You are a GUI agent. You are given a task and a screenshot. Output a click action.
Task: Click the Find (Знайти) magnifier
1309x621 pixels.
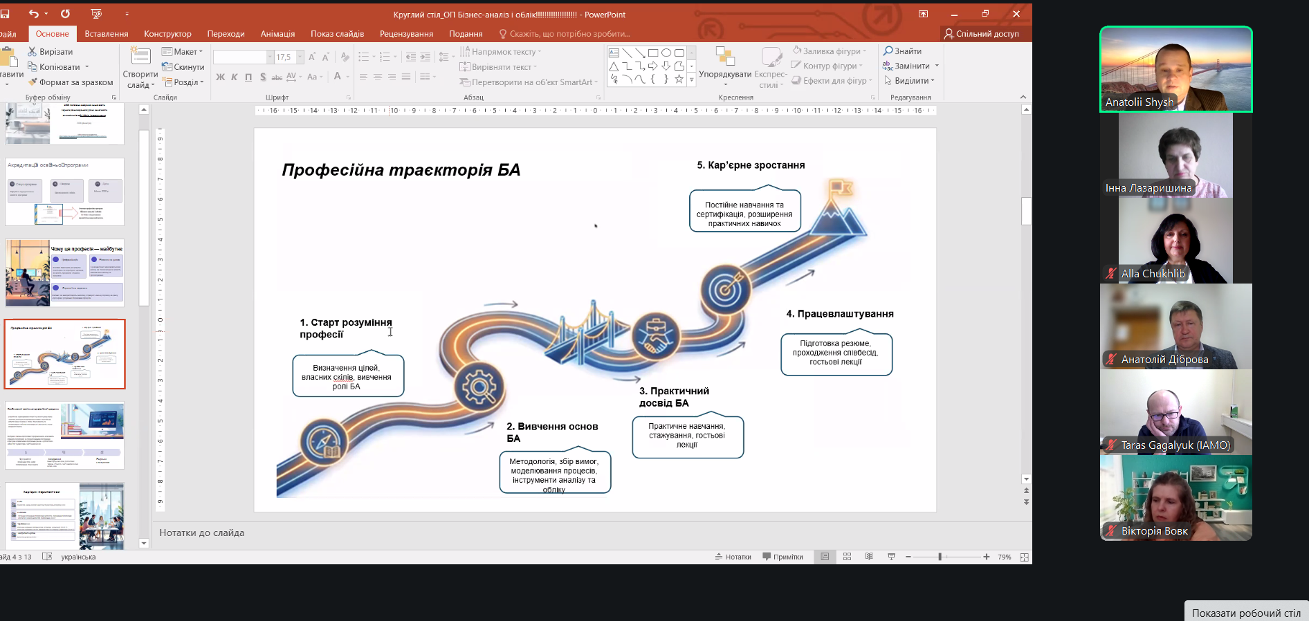pyautogui.click(x=888, y=51)
